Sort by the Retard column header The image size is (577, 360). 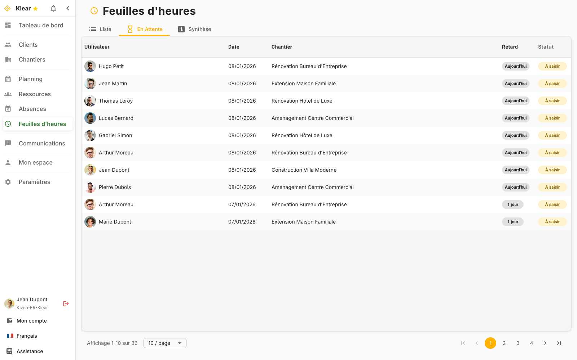coord(510,47)
